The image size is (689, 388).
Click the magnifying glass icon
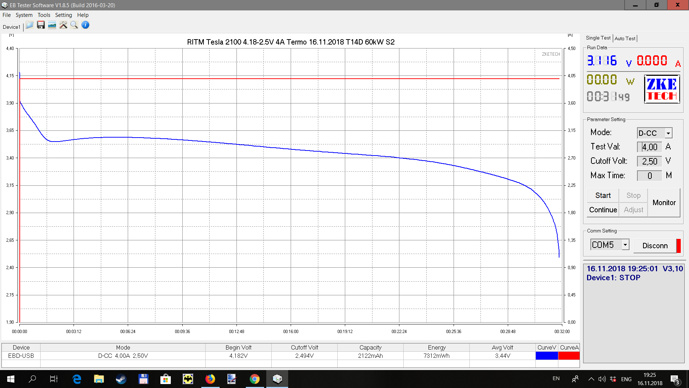[74, 25]
